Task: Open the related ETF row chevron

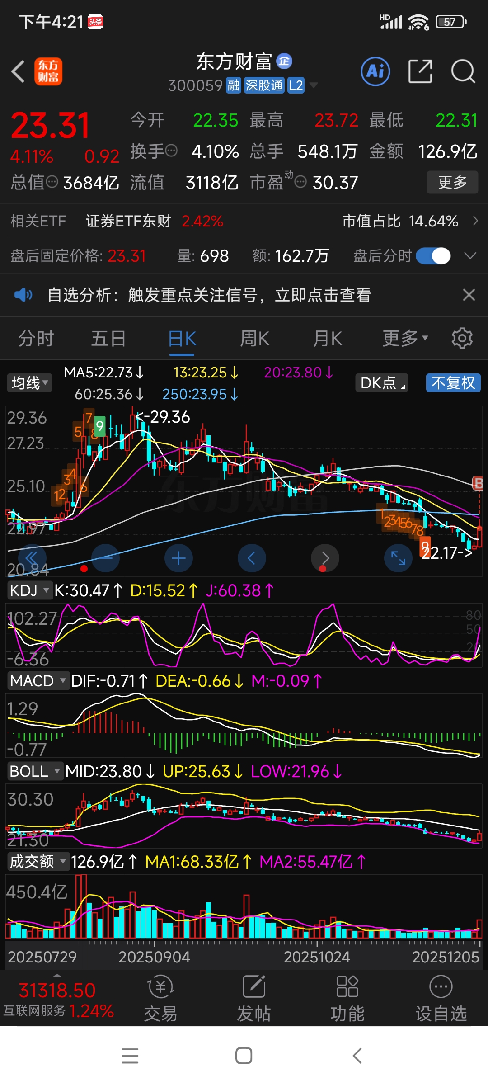Action: (x=475, y=221)
